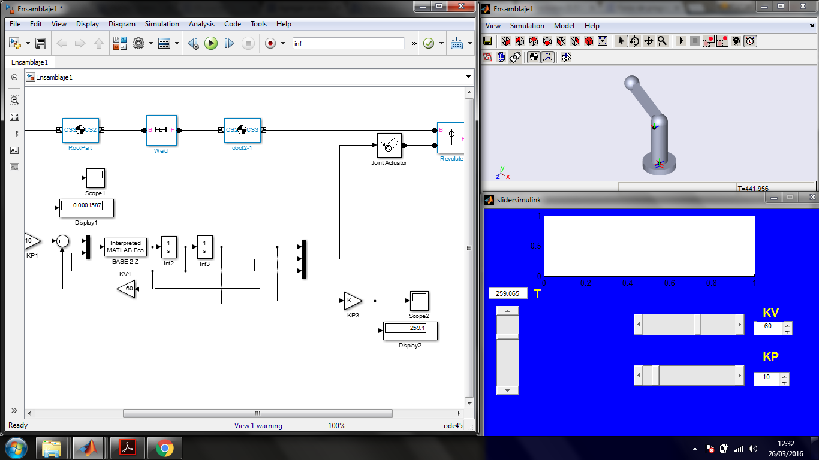Open the New Model dropdown arrow
This screenshot has width=819, height=460.
27,44
